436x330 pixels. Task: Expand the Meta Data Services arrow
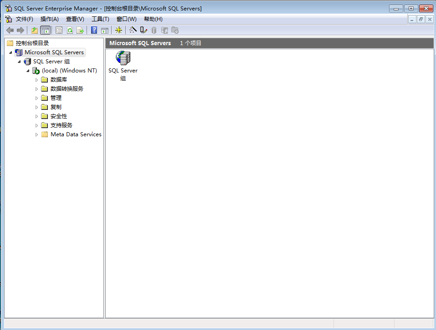coord(36,134)
